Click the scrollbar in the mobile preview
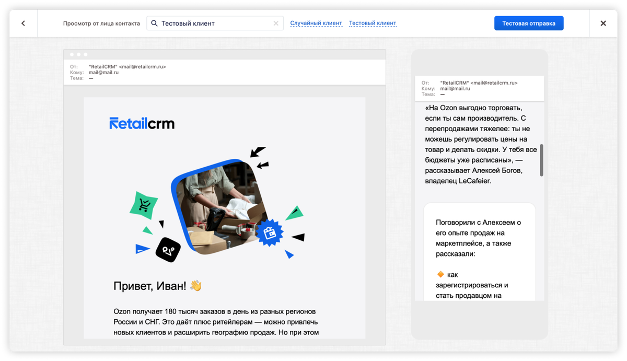627x361 pixels. tap(541, 160)
